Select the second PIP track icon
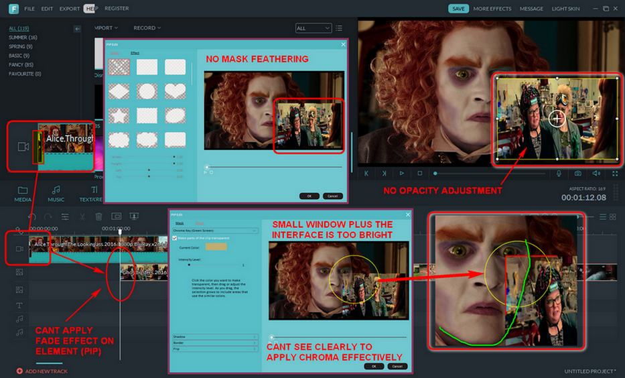The image size is (625, 378). (19, 290)
